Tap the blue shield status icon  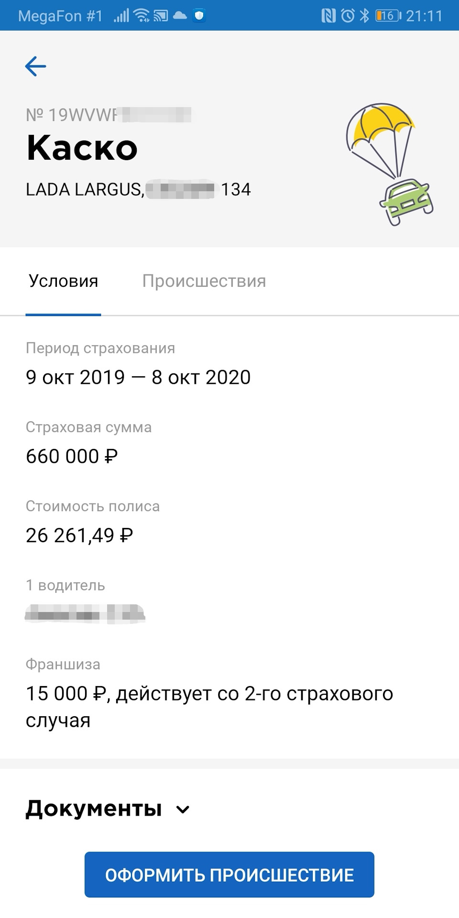pos(199,16)
